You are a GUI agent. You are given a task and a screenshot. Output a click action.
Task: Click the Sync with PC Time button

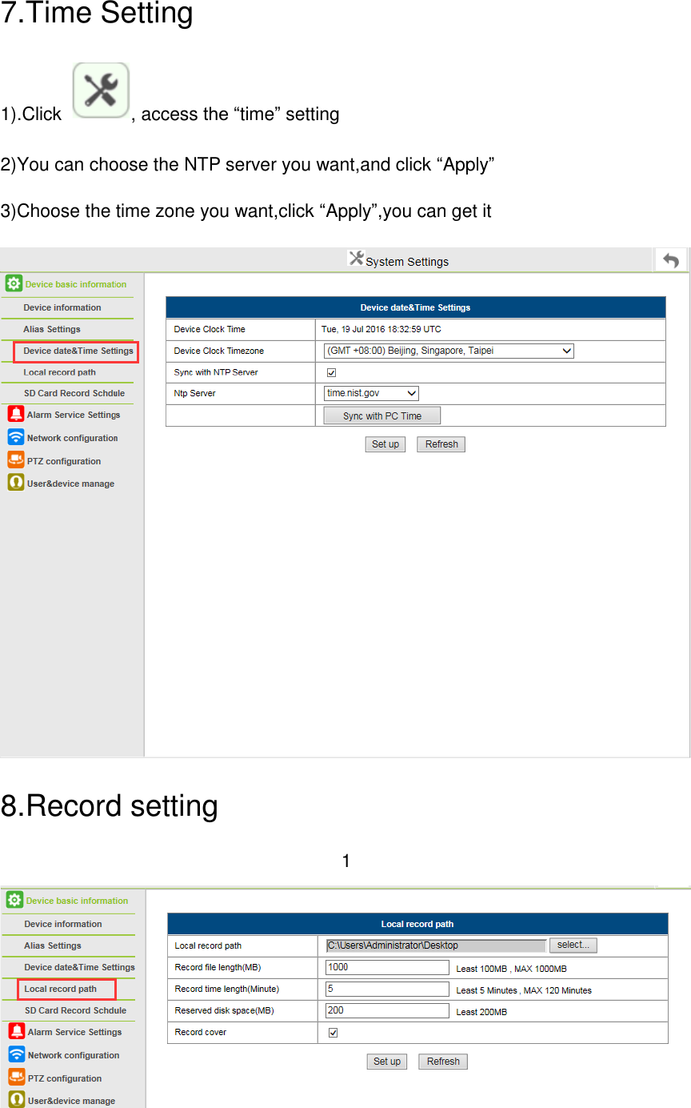381,415
